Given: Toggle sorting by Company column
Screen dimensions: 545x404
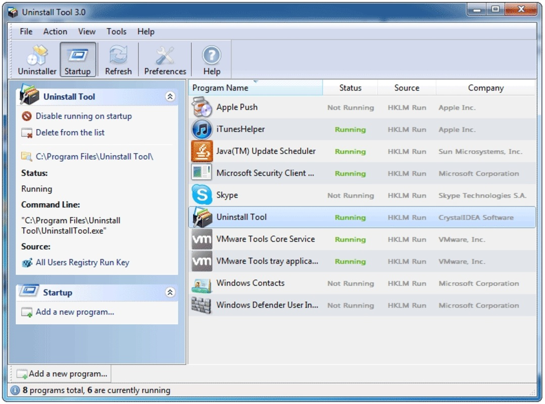Looking at the screenshot, I should [485, 87].
